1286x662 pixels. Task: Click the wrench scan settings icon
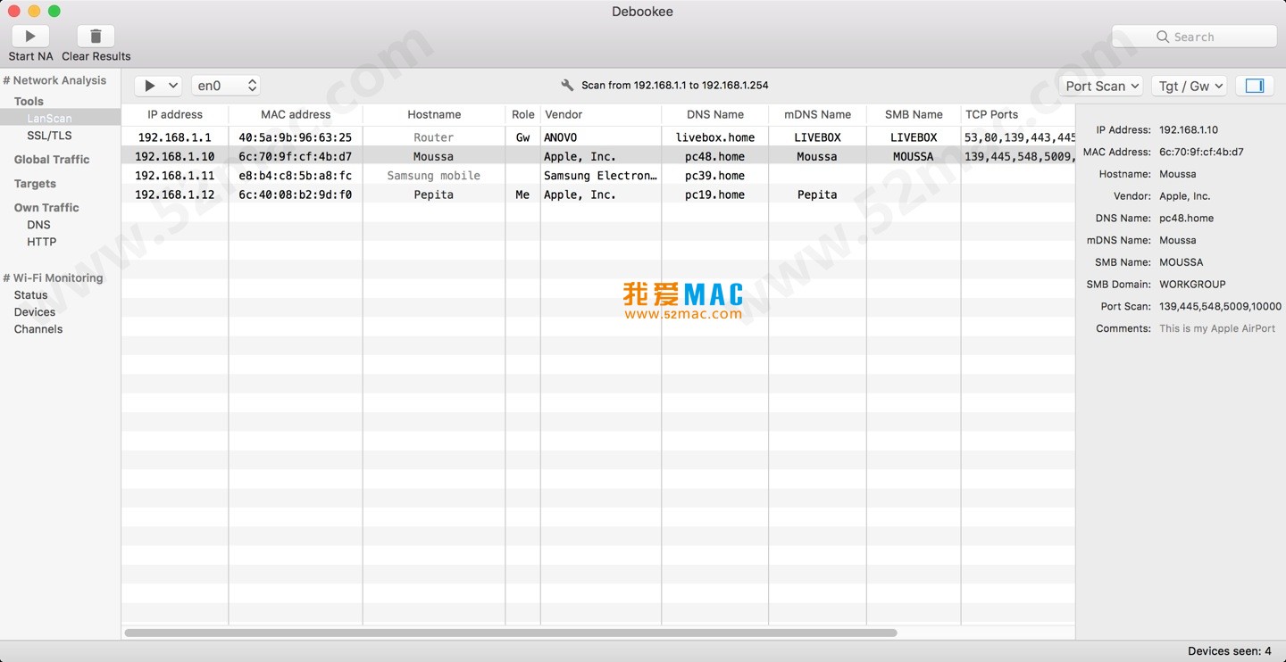click(567, 86)
